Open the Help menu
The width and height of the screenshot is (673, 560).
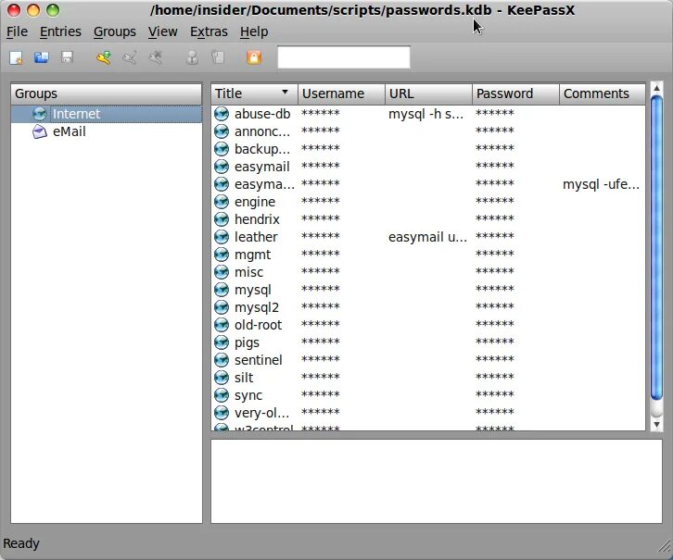point(254,31)
